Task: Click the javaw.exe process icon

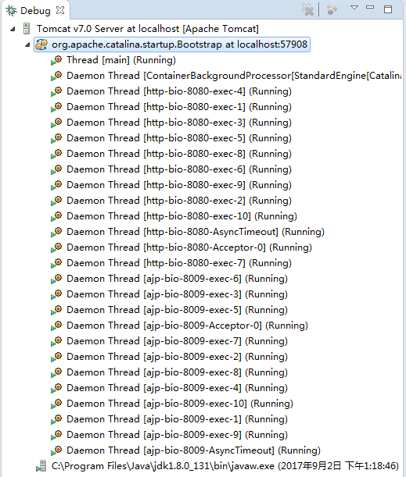Action: pos(41,466)
